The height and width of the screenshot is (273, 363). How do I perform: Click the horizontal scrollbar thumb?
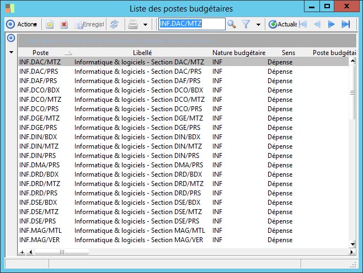[62, 252]
